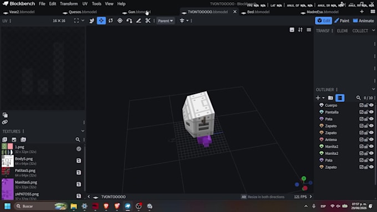This screenshot has width=377, height=212.
Task: Click the Windows taskbar search box
Action: [x=40, y=206]
